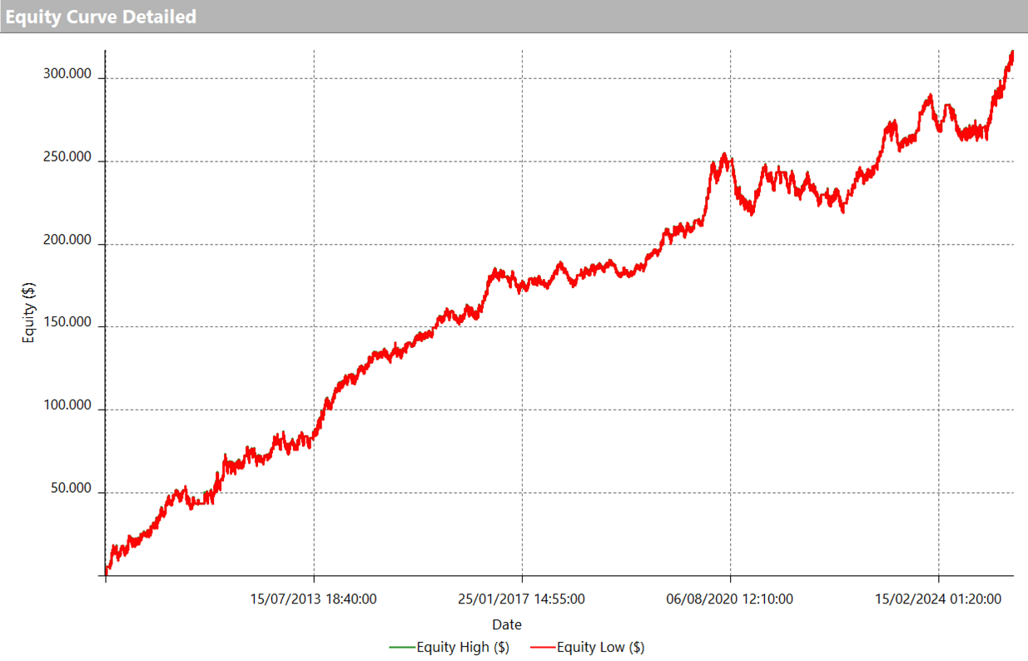Select the Date axis title label

[507, 624]
